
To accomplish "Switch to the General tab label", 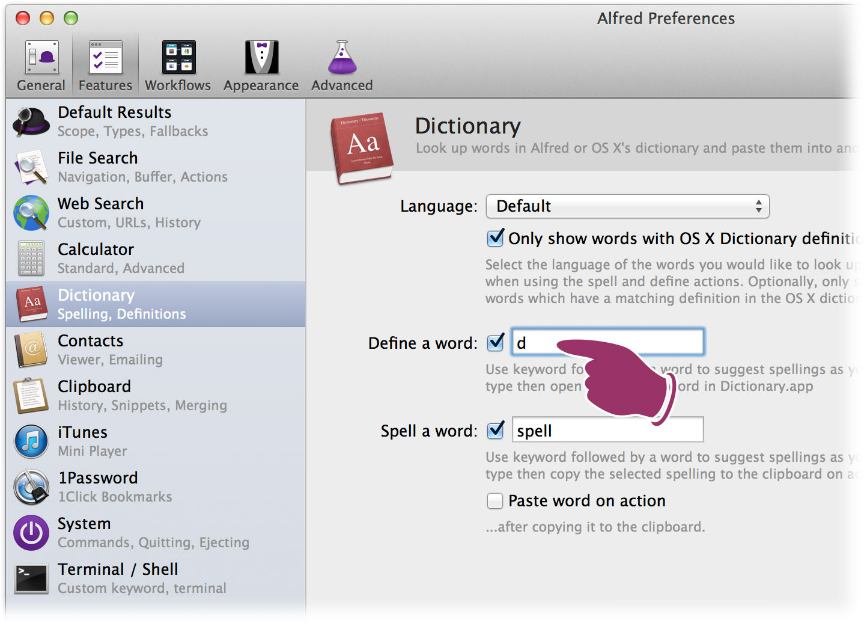I will tap(41, 85).
